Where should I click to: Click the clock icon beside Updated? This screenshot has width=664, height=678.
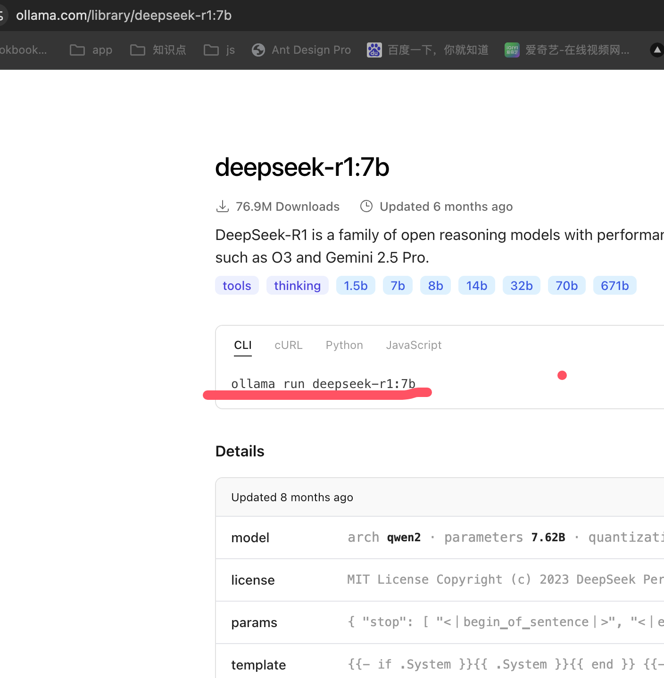366,207
